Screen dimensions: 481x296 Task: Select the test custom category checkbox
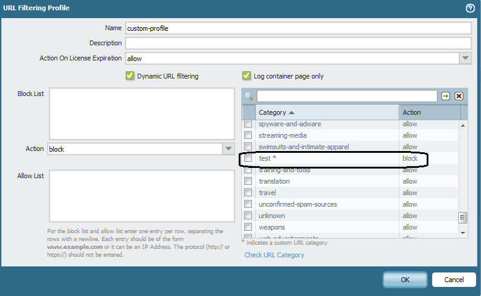pyautogui.click(x=248, y=158)
